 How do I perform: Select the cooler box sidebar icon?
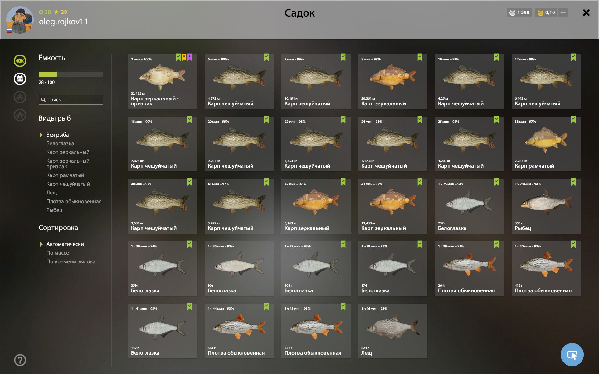[20, 79]
